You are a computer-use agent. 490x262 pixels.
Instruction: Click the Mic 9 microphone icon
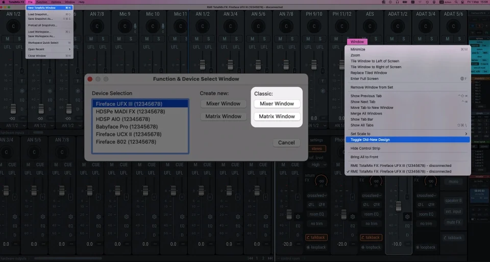click(x=135, y=26)
